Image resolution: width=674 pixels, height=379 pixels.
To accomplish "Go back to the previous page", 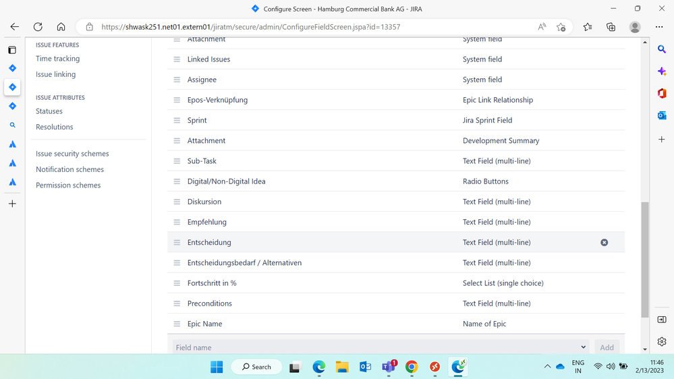I will 15,27.
